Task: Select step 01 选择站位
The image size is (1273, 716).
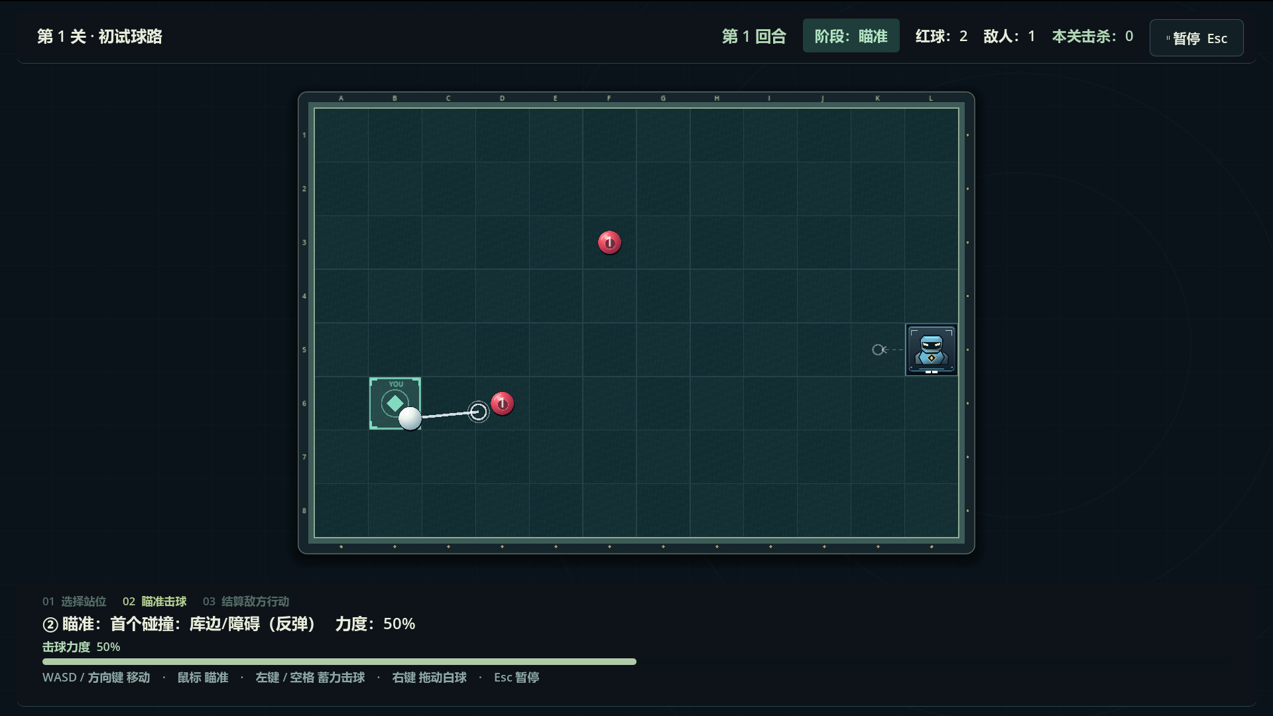Action: point(74,601)
